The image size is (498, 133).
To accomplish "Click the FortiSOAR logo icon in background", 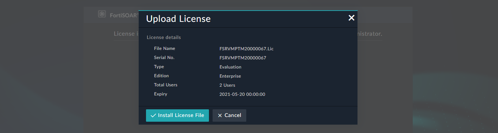I will 102,14.
